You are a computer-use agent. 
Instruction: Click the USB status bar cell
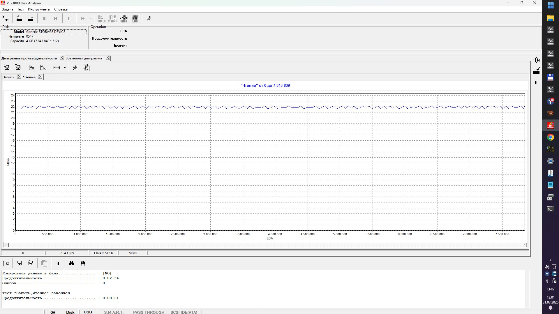pyautogui.click(x=88, y=312)
